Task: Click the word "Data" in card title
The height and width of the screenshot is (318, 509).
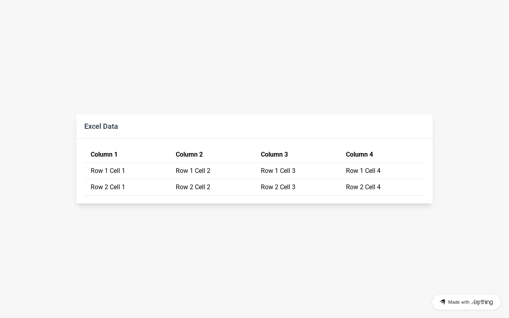Action: pyautogui.click(x=111, y=126)
